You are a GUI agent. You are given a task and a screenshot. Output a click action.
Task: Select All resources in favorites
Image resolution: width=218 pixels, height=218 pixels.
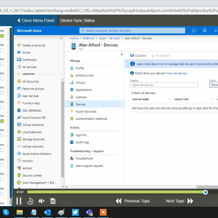28,81
